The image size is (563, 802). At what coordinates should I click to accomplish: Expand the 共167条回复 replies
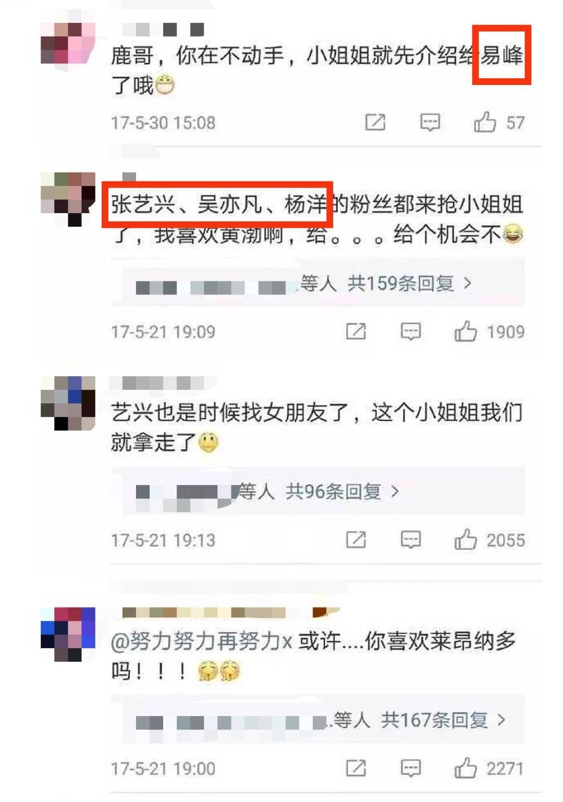pos(443,720)
